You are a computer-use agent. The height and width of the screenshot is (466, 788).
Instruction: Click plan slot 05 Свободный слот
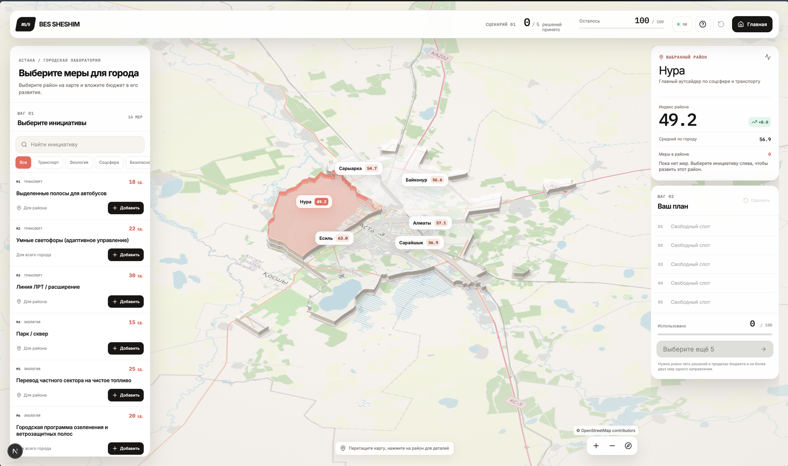click(715, 302)
